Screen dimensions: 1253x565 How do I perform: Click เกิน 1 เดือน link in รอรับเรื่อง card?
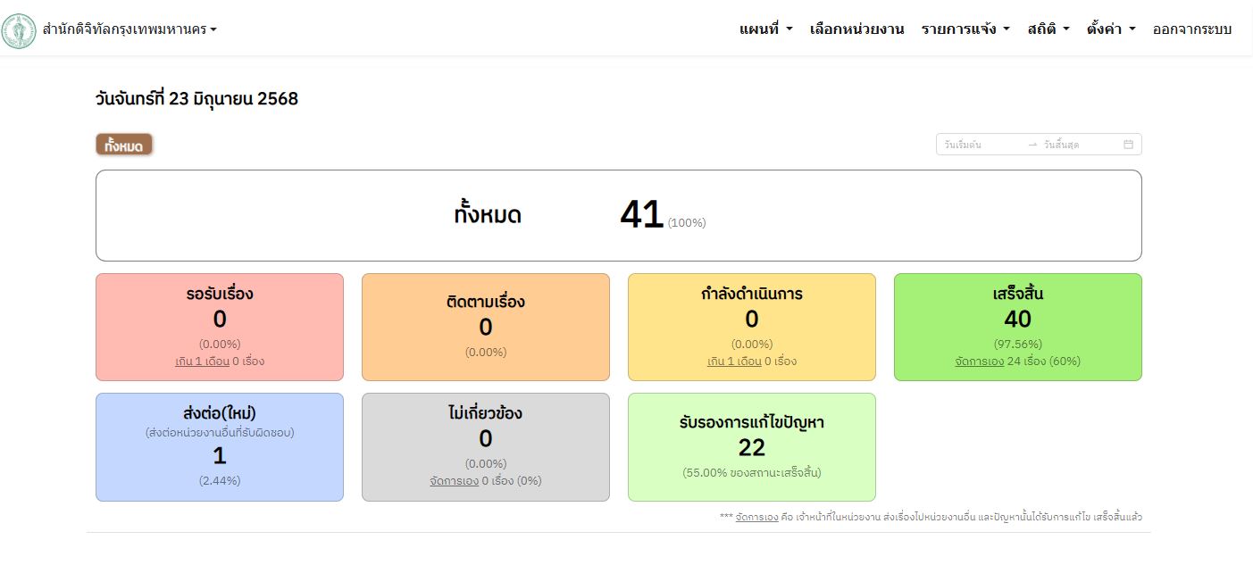click(x=202, y=361)
